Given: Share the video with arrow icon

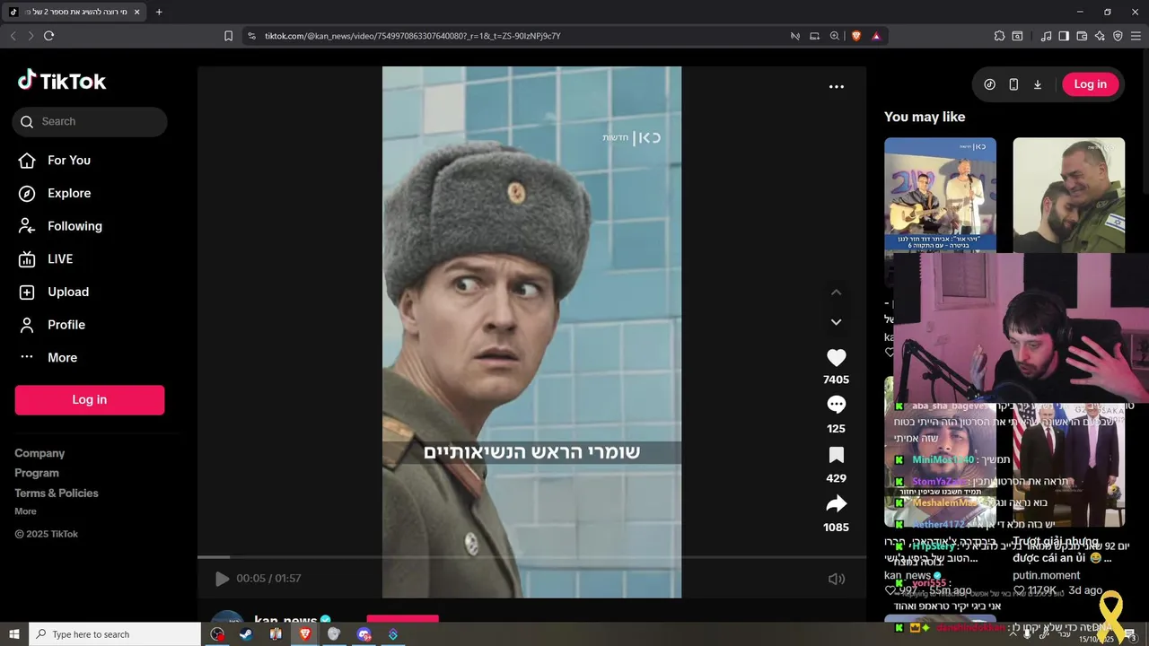Looking at the screenshot, I should 837,503.
